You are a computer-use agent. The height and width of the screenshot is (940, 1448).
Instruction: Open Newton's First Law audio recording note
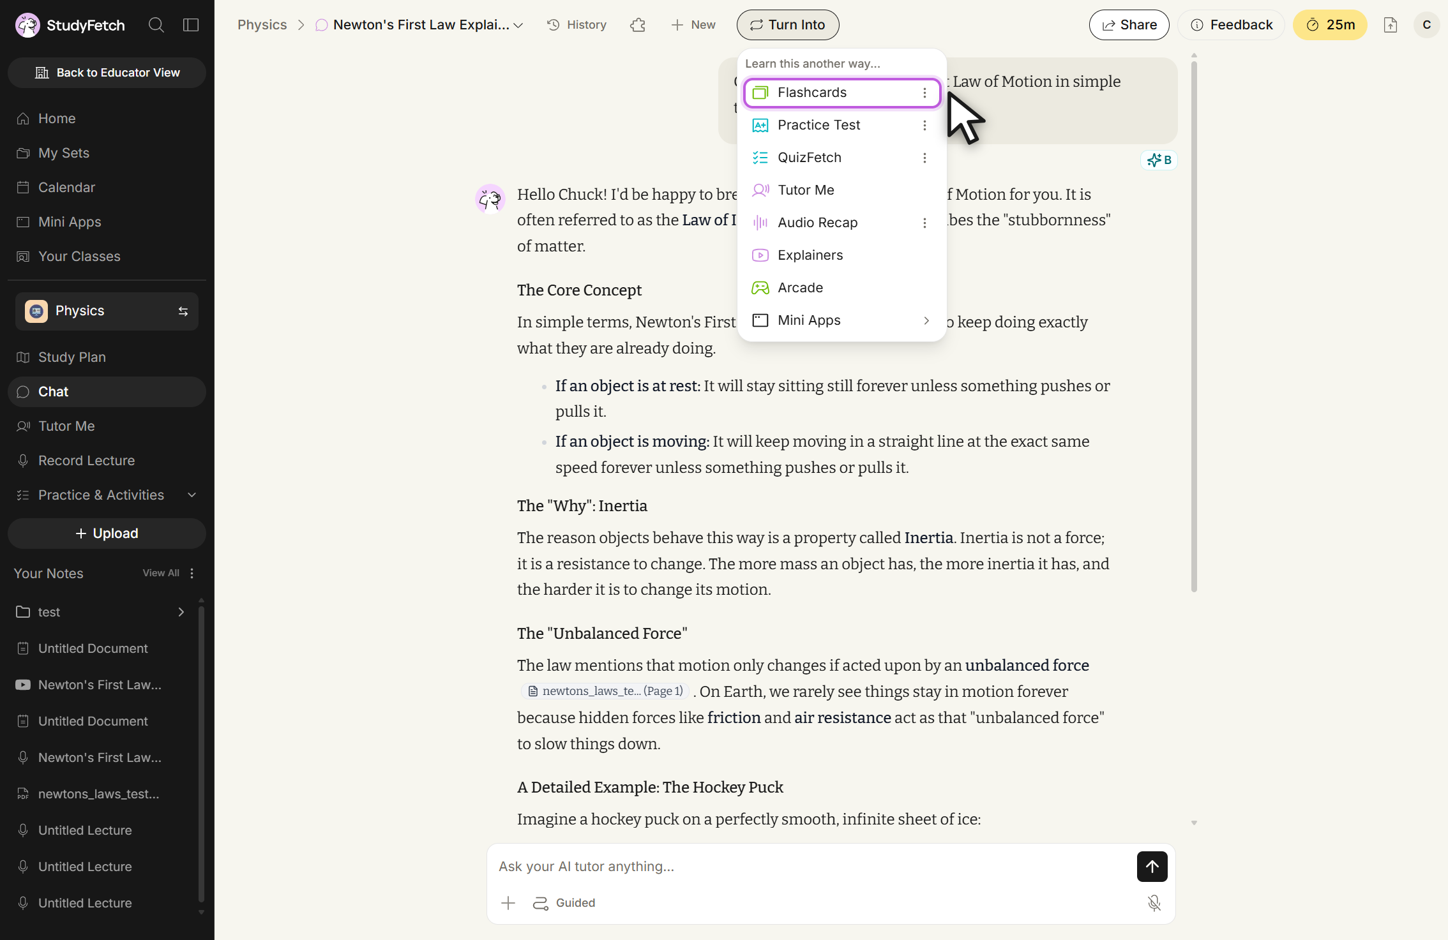click(x=101, y=757)
